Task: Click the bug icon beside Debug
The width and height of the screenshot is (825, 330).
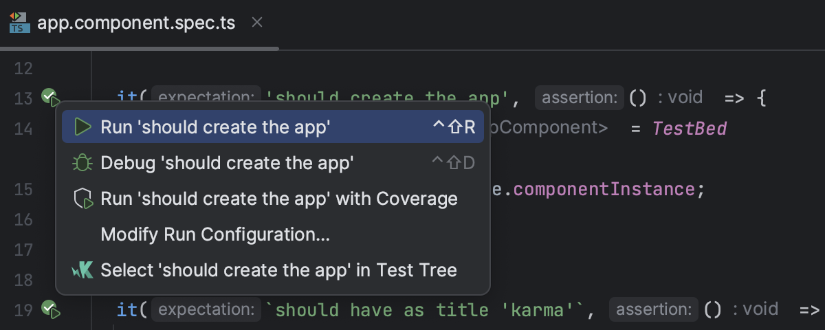Action: 82,163
